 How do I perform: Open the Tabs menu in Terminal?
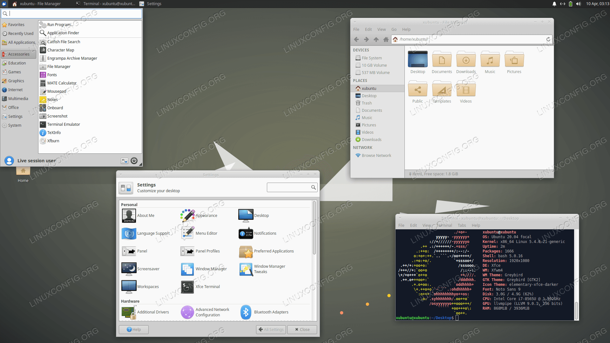click(x=462, y=225)
